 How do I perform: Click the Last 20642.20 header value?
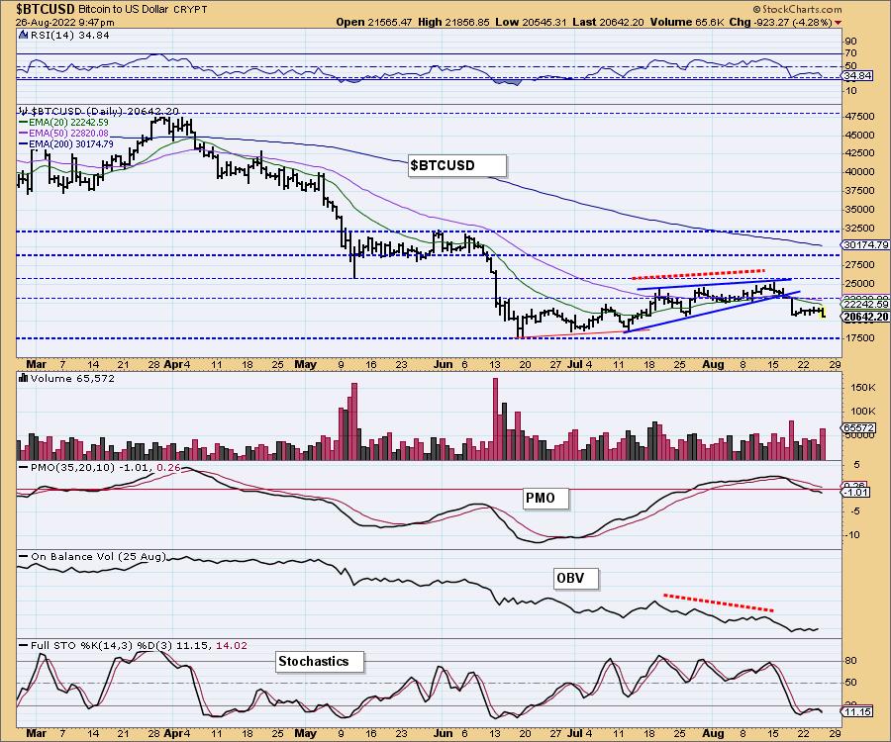point(608,22)
